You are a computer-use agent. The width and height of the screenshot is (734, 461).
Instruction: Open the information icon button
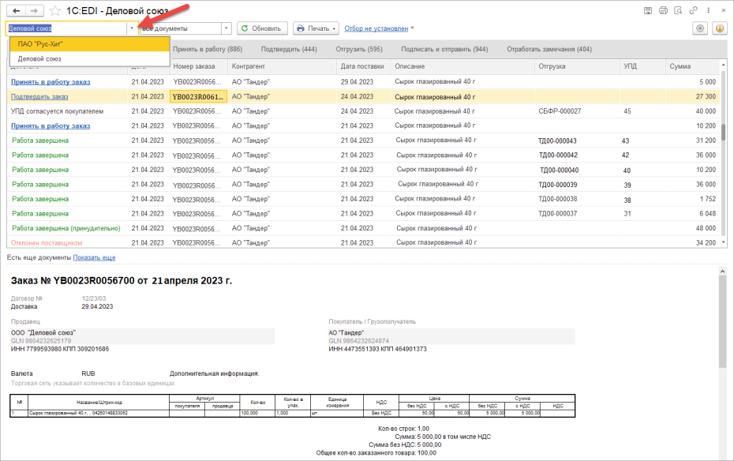tap(720, 28)
